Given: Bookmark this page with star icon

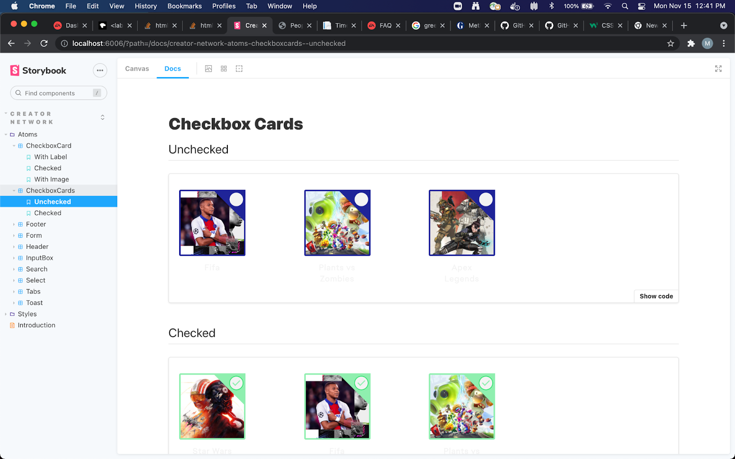Looking at the screenshot, I should tap(671, 43).
